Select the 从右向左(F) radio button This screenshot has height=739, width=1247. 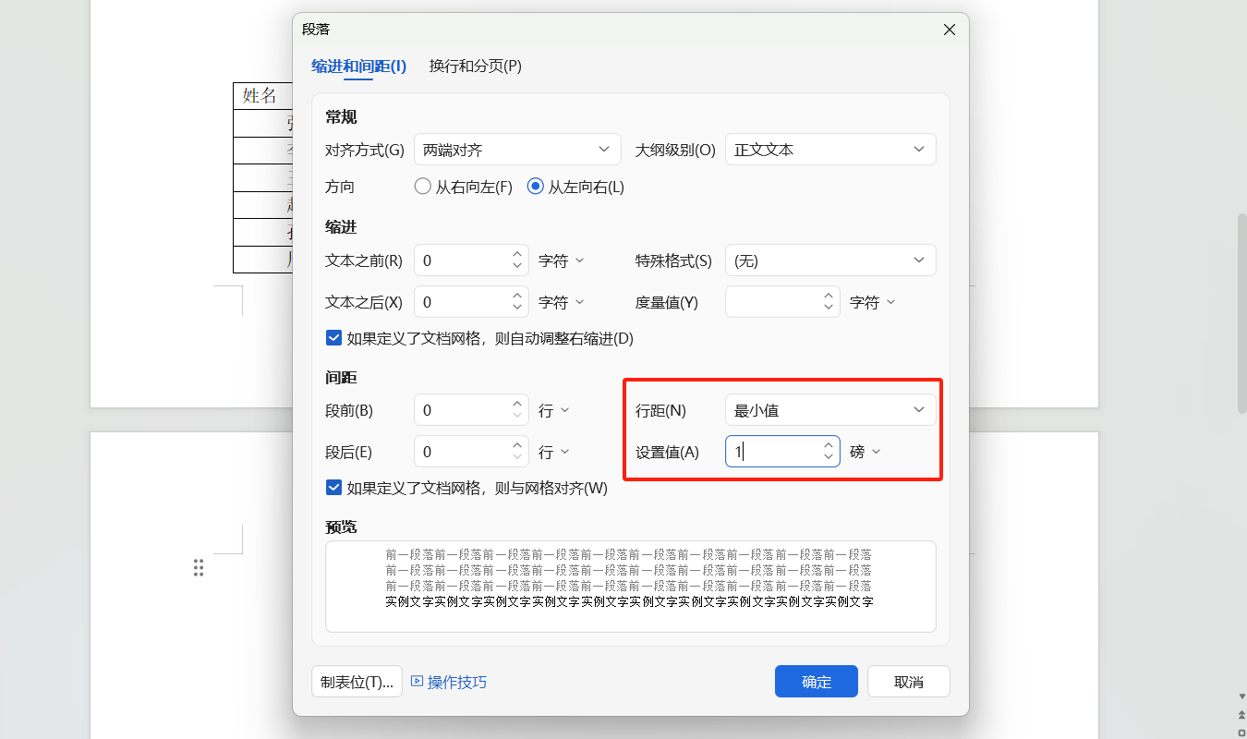click(422, 186)
